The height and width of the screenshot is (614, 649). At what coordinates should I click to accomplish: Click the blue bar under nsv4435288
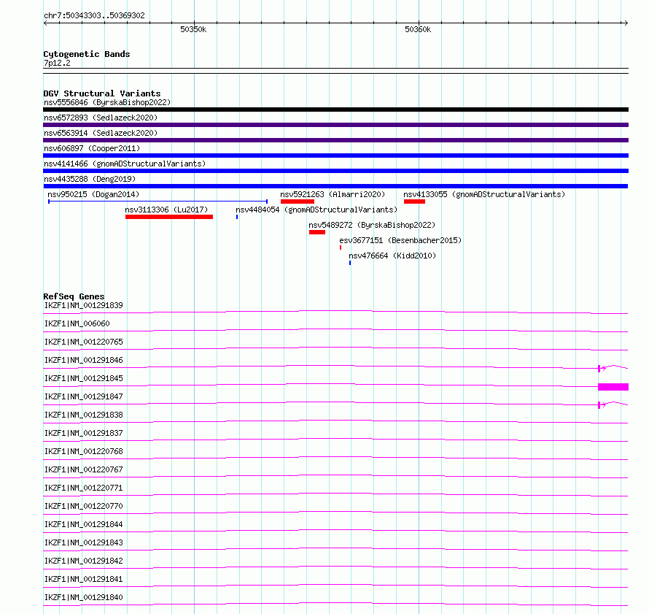[335, 186]
